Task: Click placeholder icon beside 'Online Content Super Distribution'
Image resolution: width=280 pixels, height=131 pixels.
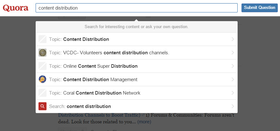Action: 43,66
